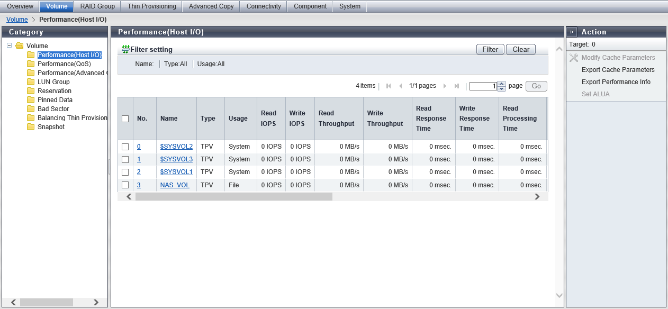This screenshot has width=668, height=309.
Task: Click the page number input field
Action: pyautogui.click(x=483, y=86)
